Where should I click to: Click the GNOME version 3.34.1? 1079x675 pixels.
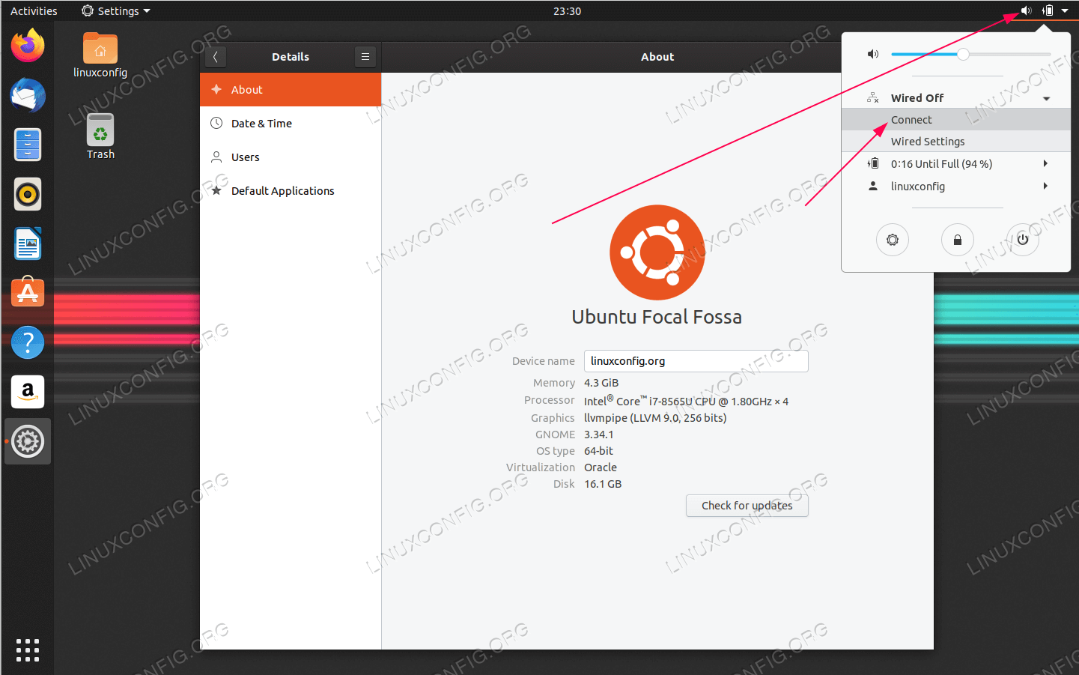(x=599, y=435)
